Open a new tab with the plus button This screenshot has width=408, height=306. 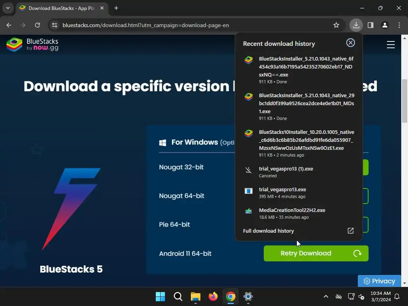pyautogui.click(x=116, y=8)
